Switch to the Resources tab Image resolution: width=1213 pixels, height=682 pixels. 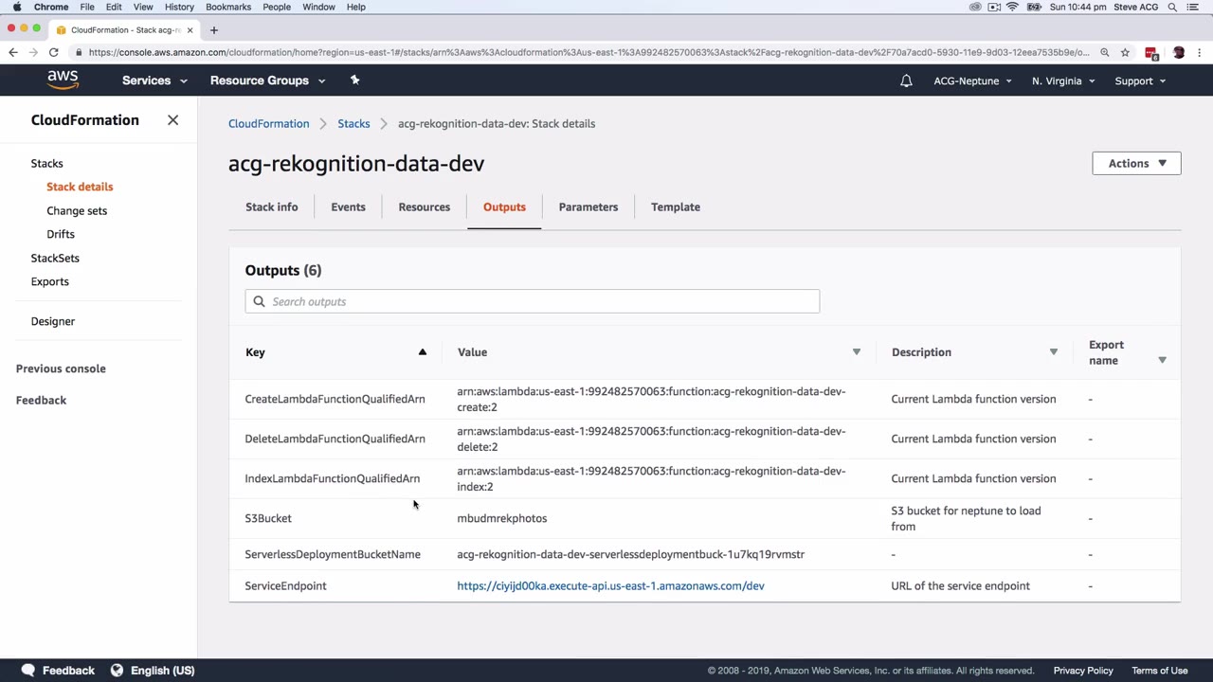click(424, 206)
